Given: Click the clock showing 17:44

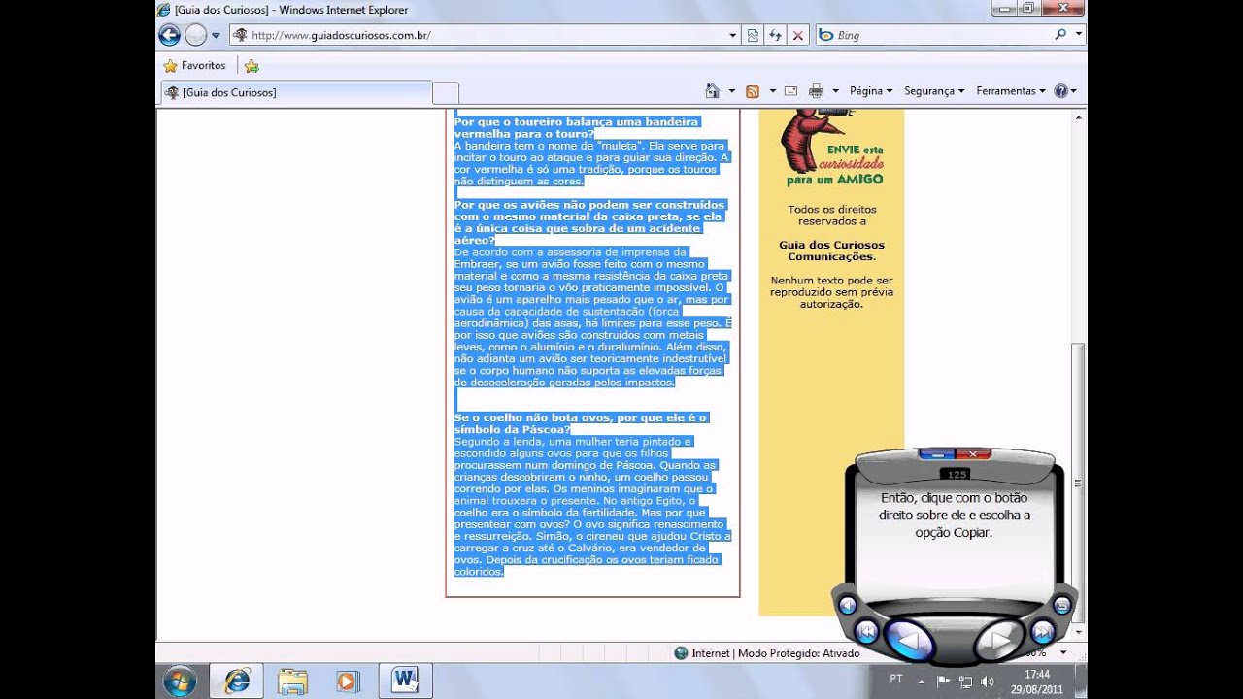Looking at the screenshot, I should (1036, 674).
